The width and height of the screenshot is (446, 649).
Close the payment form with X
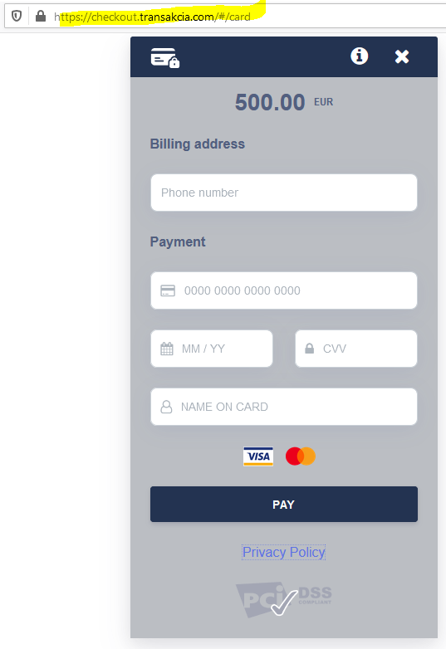(x=402, y=56)
